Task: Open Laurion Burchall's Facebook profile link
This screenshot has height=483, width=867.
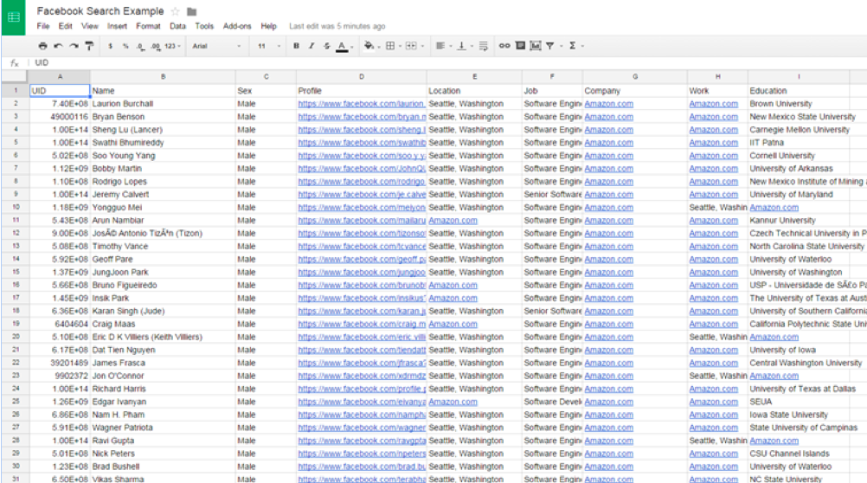Action: pos(362,104)
